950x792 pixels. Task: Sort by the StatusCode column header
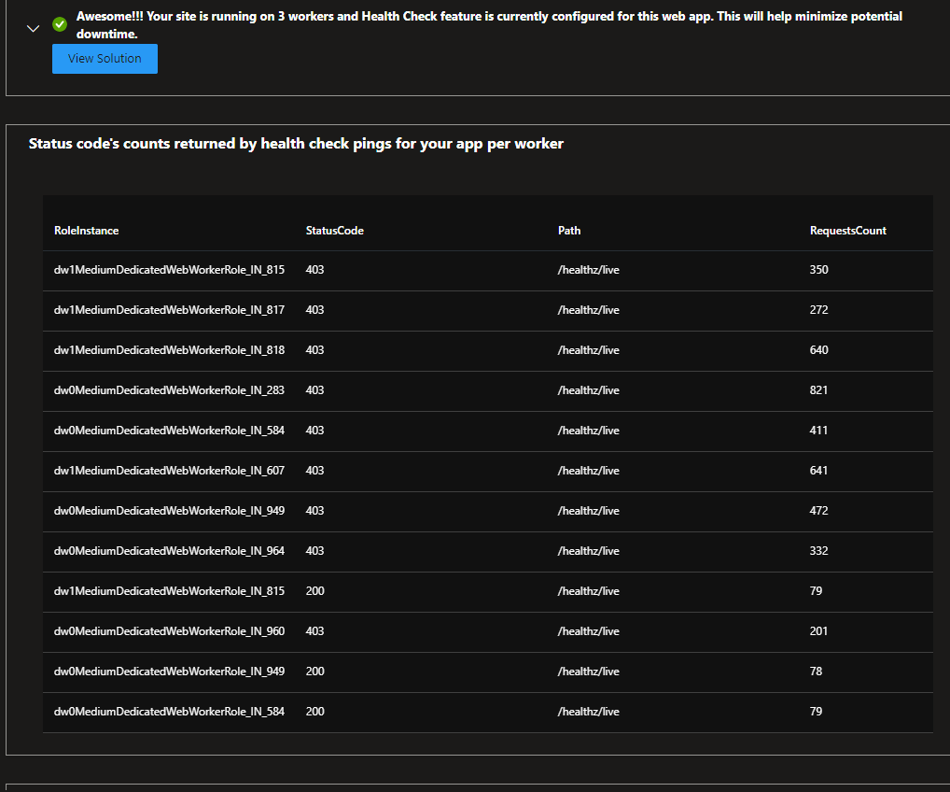334,231
